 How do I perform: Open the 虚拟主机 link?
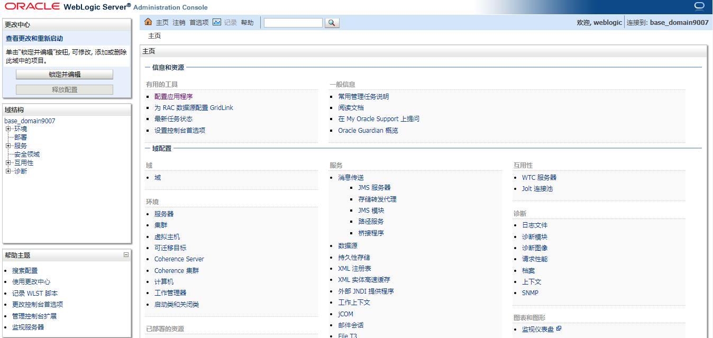coord(167,237)
